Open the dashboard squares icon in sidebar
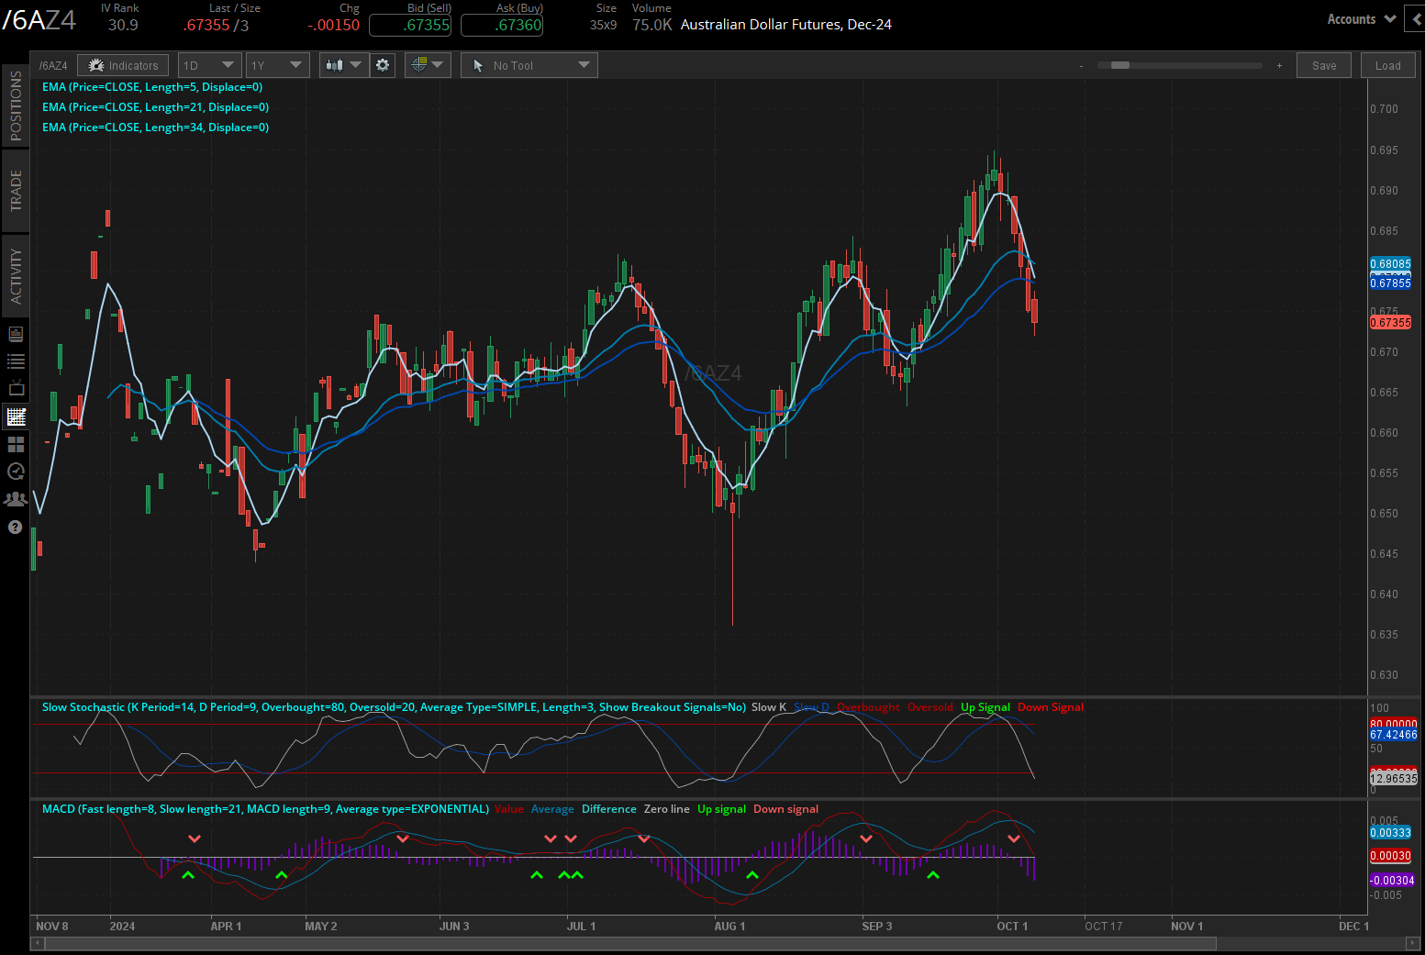The width and height of the screenshot is (1425, 955). 16,444
